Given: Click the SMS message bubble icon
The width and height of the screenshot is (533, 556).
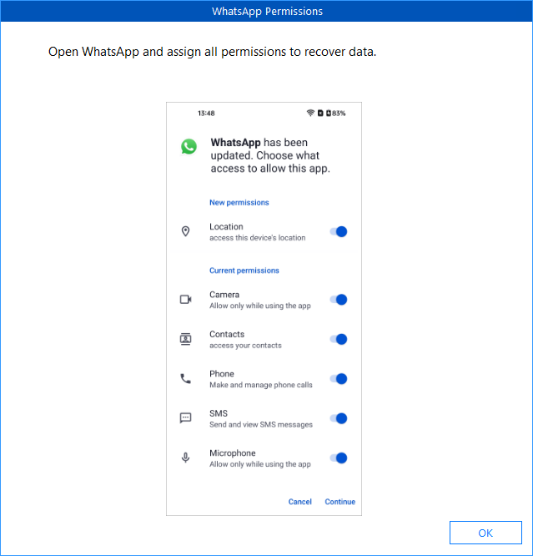Looking at the screenshot, I should pyautogui.click(x=186, y=418).
